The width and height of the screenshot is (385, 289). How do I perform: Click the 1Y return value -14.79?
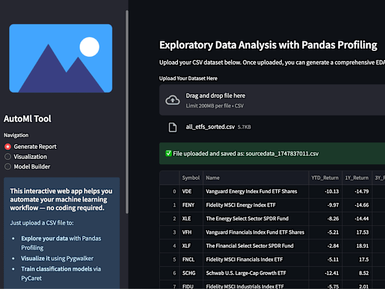click(357, 192)
